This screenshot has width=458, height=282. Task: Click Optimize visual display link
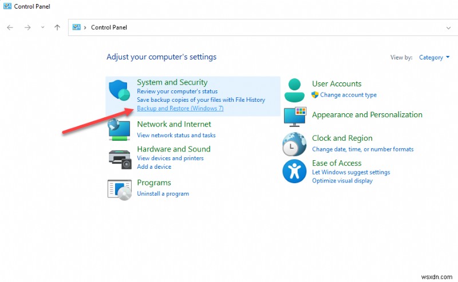click(x=342, y=181)
